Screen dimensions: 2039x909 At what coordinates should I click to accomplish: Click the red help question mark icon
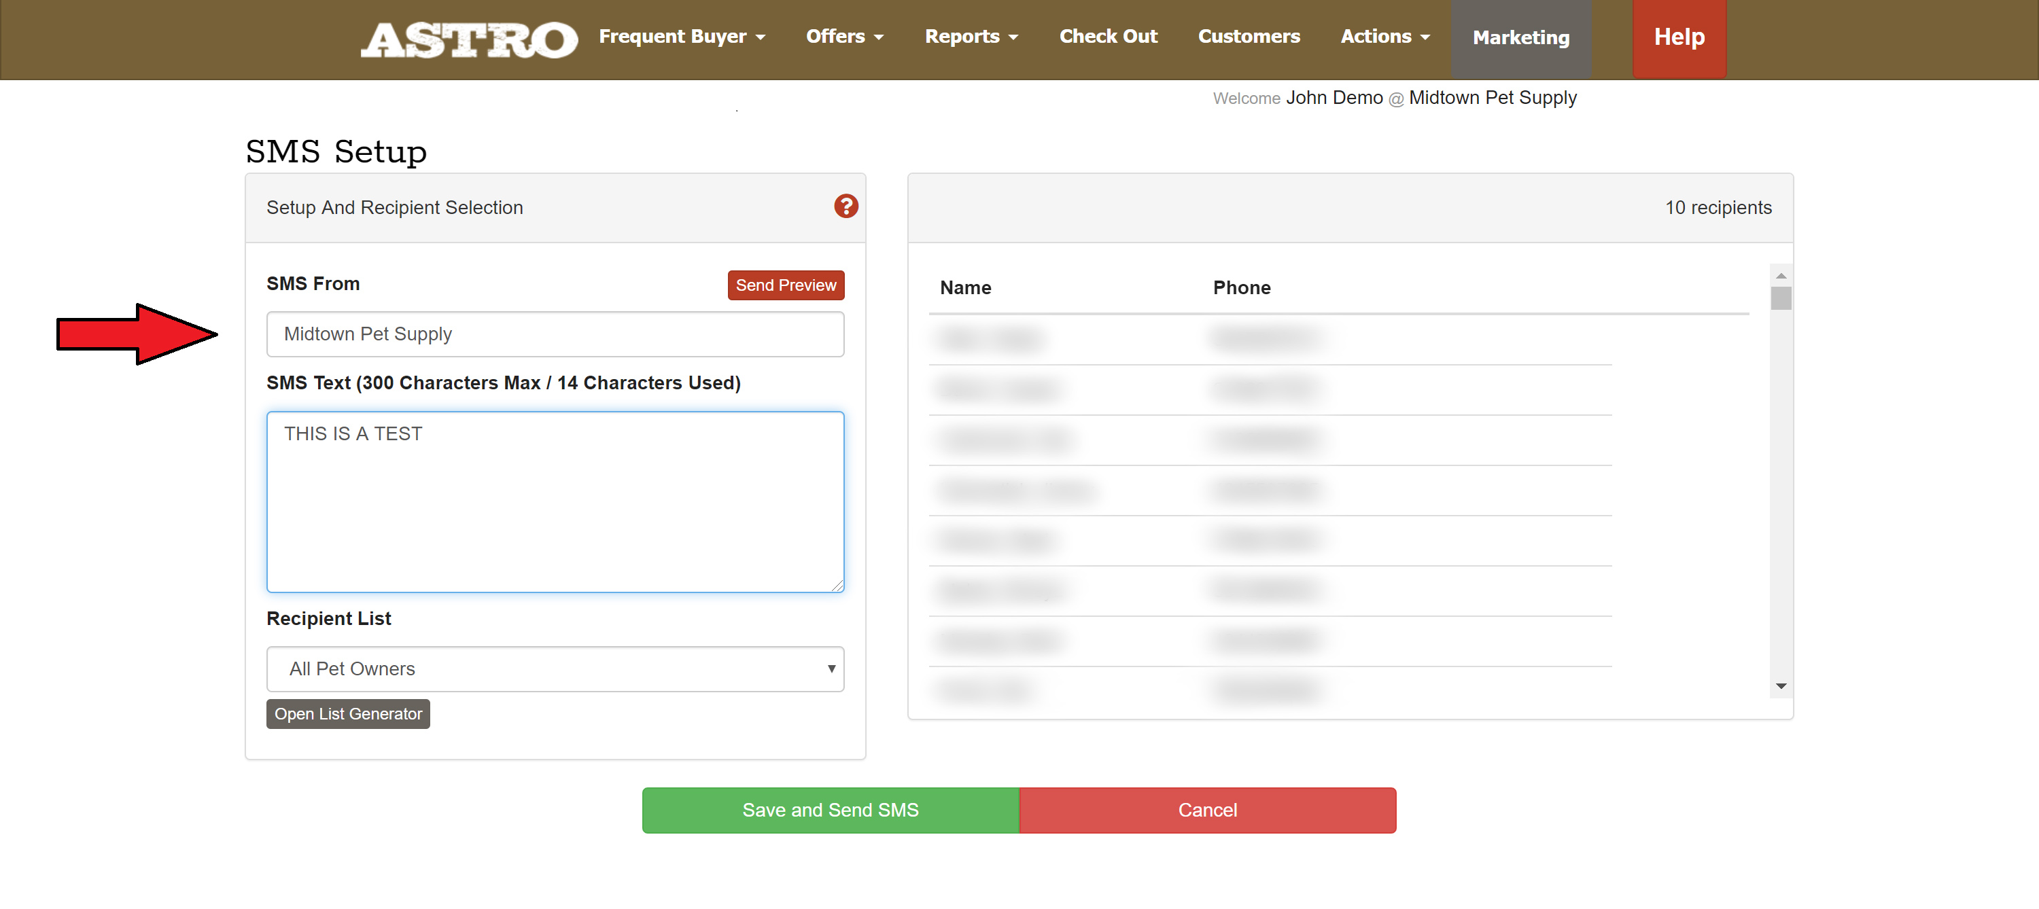846,207
